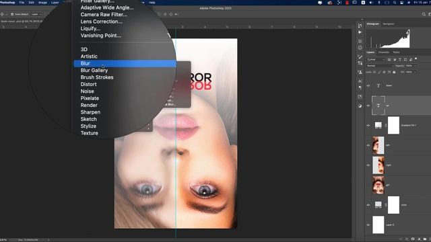Add a layer mask
Viewport: 431px width, 242px height.
coord(413,239)
